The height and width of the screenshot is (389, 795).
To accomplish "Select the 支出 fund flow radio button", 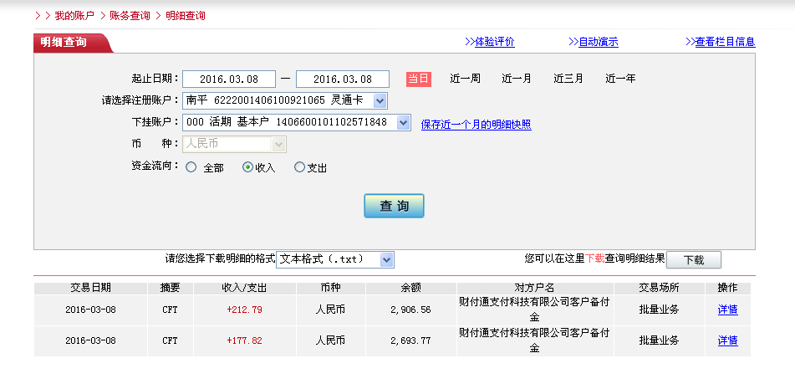I will pos(300,167).
